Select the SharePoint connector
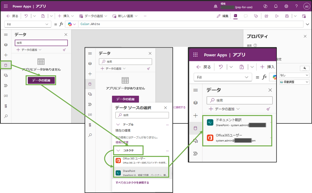 (141, 173)
